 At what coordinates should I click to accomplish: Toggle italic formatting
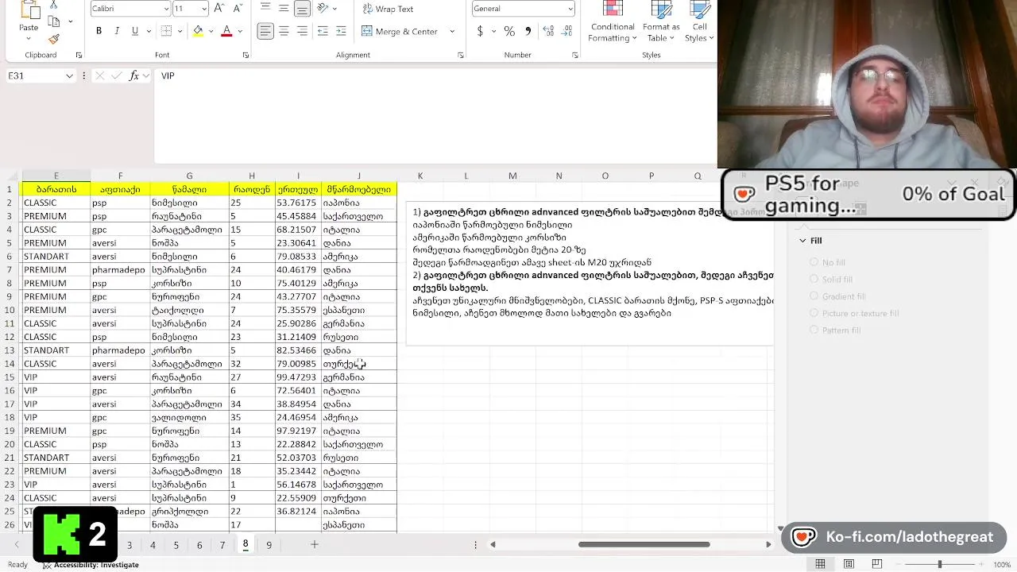click(x=117, y=31)
